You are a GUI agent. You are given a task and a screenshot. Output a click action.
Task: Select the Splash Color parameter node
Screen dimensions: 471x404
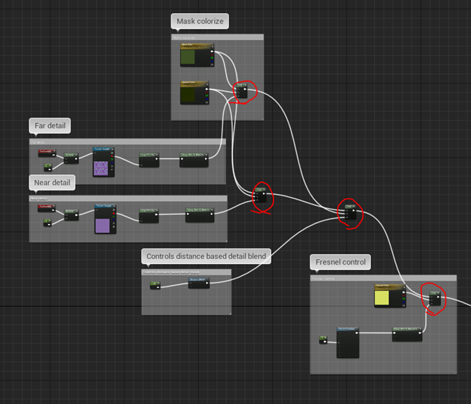click(195, 92)
